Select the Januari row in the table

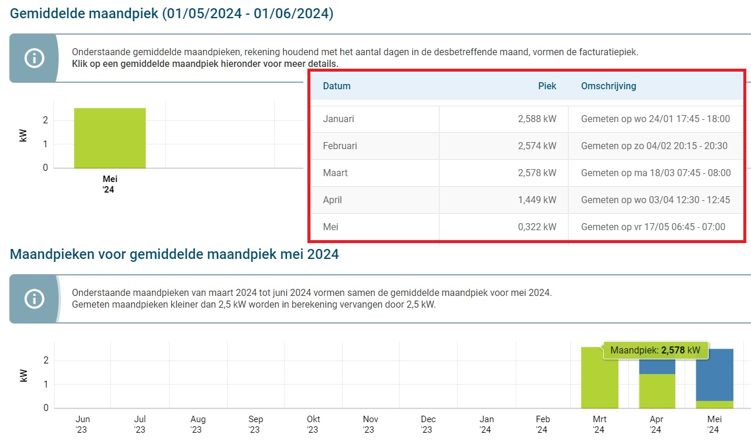click(x=339, y=119)
